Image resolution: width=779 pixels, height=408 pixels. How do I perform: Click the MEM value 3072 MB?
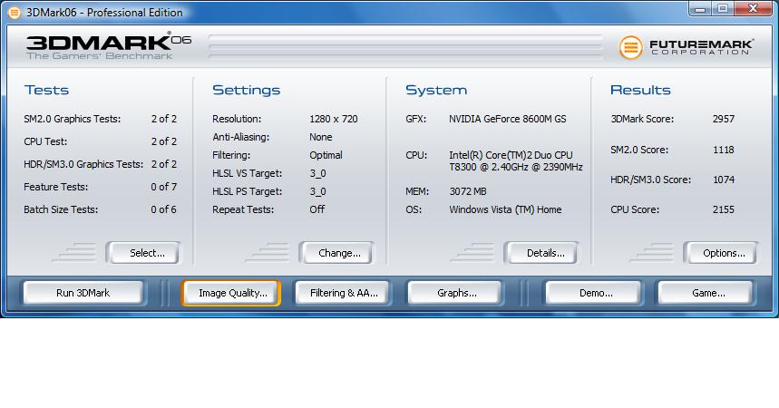(468, 191)
